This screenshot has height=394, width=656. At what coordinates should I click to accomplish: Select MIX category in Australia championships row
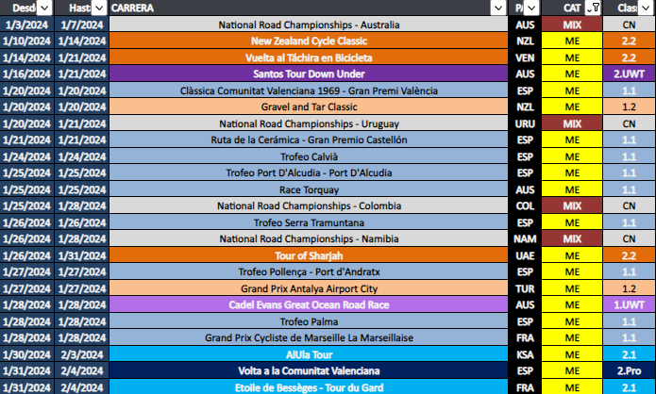tap(572, 25)
